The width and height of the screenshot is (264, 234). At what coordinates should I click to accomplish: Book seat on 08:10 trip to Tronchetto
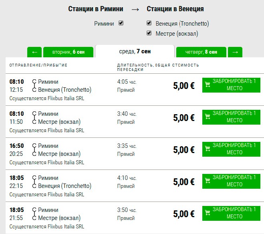(x=231, y=85)
